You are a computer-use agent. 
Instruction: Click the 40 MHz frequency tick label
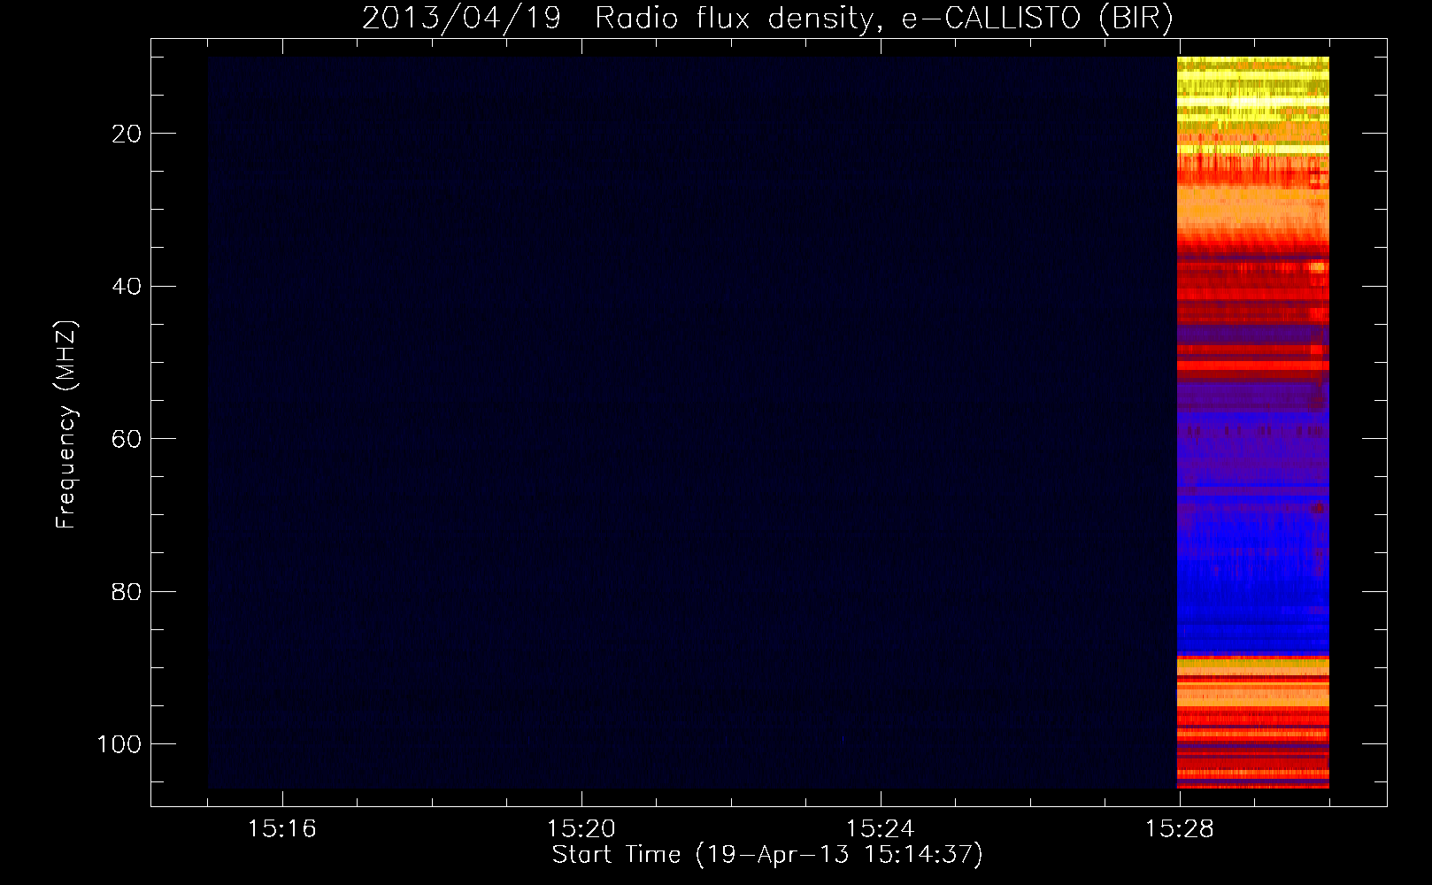[x=127, y=286]
